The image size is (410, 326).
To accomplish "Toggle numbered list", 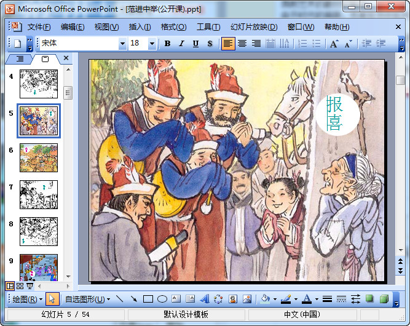I will pyautogui.click(x=302, y=44).
